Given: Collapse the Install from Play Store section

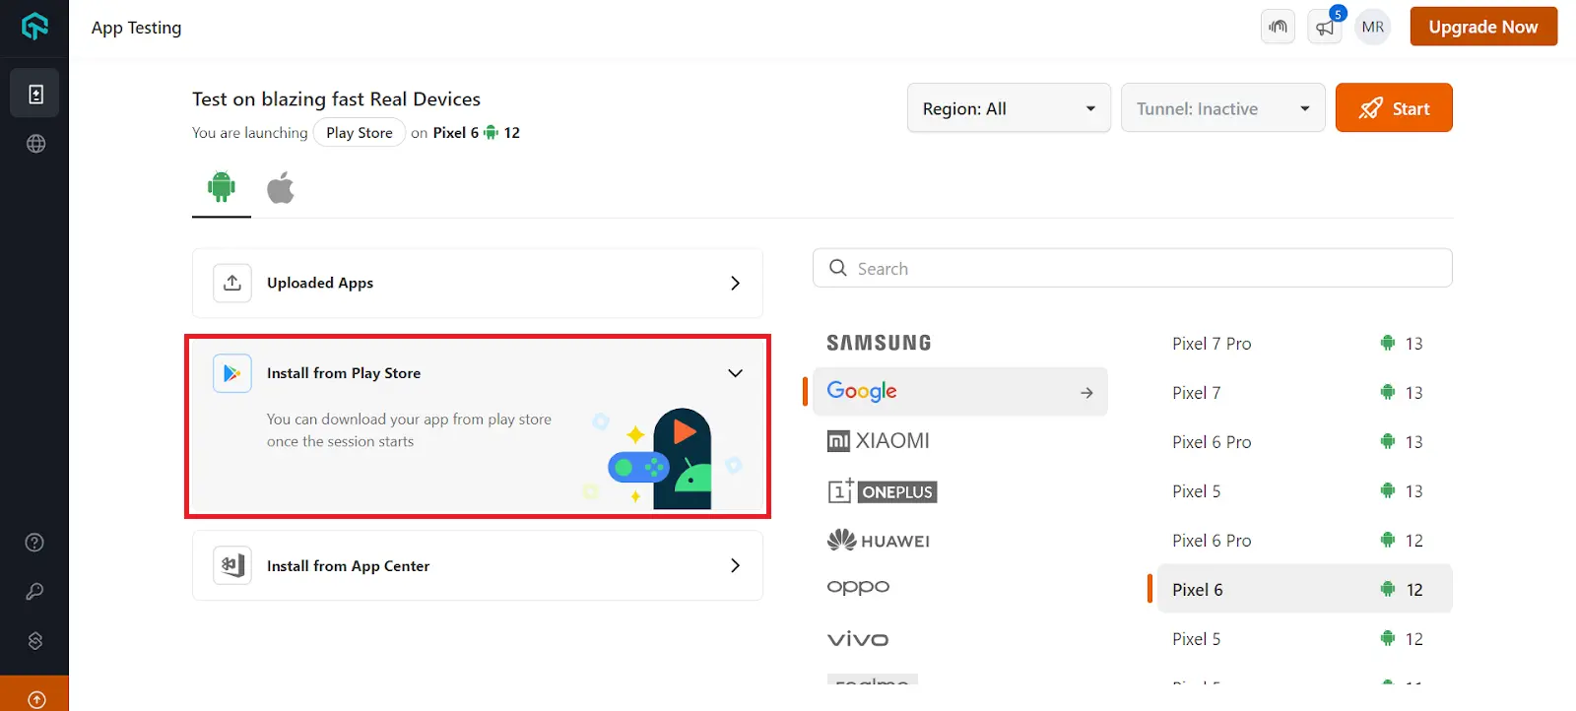Looking at the screenshot, I should tap(735, 373).
